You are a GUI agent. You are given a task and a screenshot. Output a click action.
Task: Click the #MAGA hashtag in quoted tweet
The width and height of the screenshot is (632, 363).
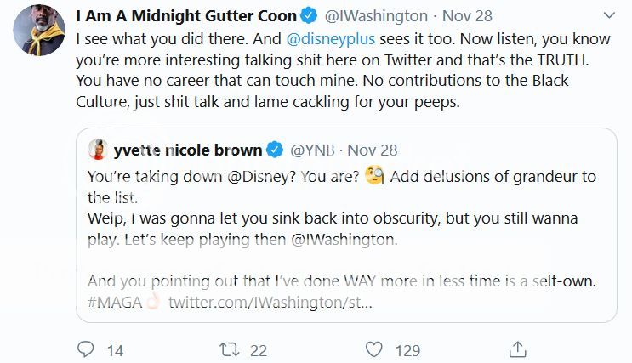[114, 303]
